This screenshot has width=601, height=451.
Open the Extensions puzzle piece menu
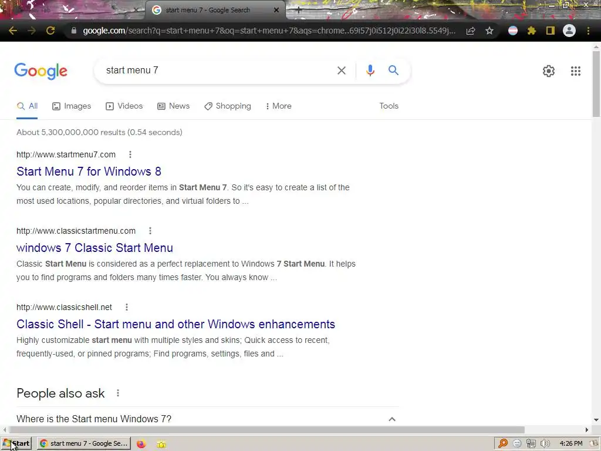[532, 31]
